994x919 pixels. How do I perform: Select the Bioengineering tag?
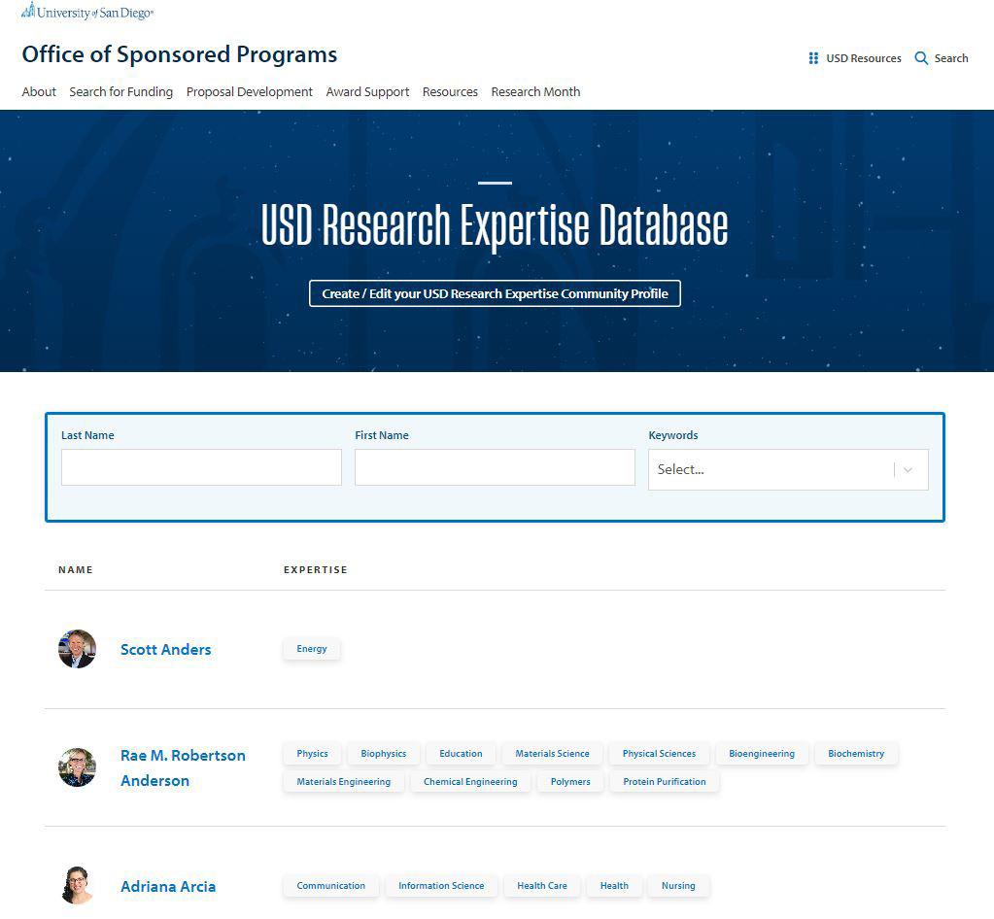pyautogui.click(x=762, y=754)
